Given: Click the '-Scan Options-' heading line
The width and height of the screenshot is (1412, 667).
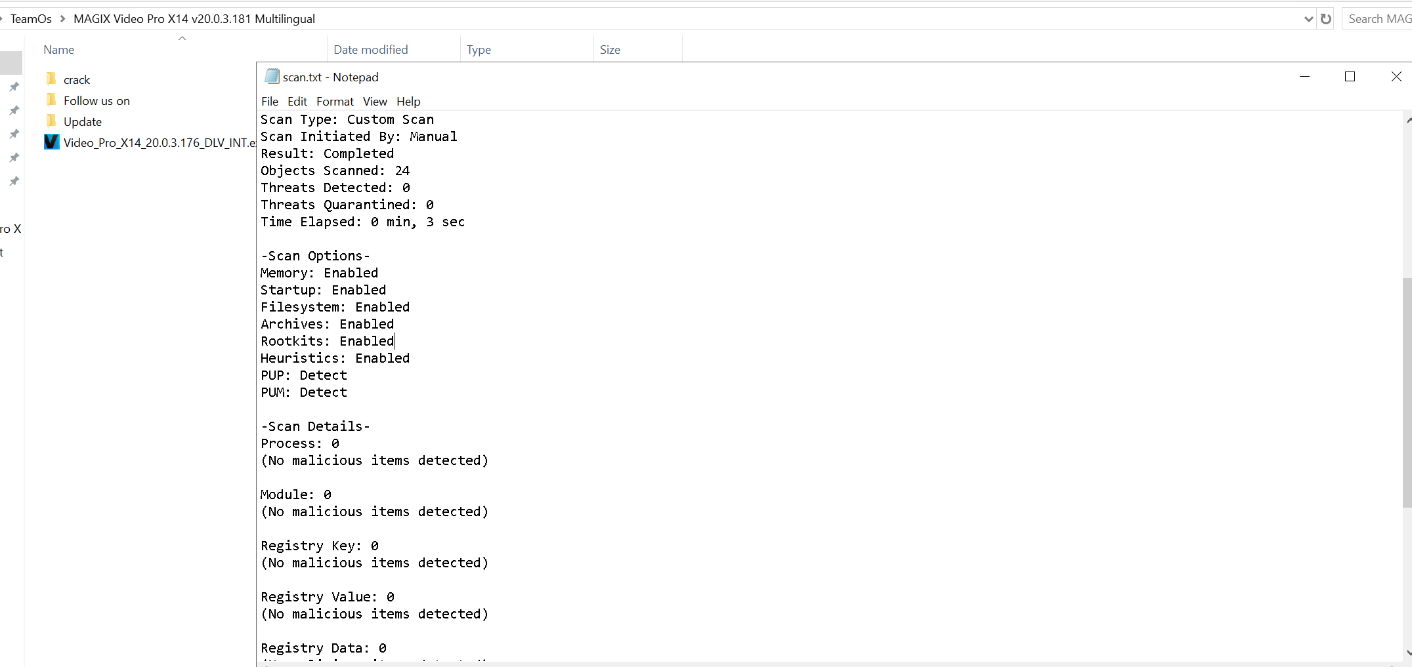Looking at the screenshot, I should pos(316,256).
